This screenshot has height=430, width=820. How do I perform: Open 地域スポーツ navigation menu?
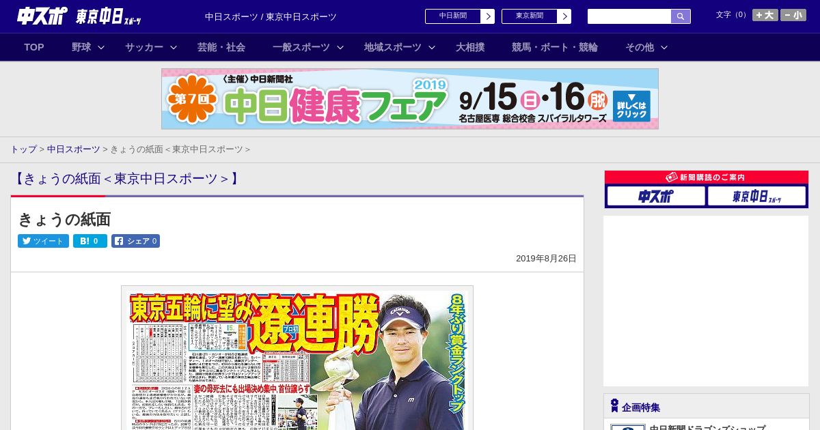pos(393,47)
